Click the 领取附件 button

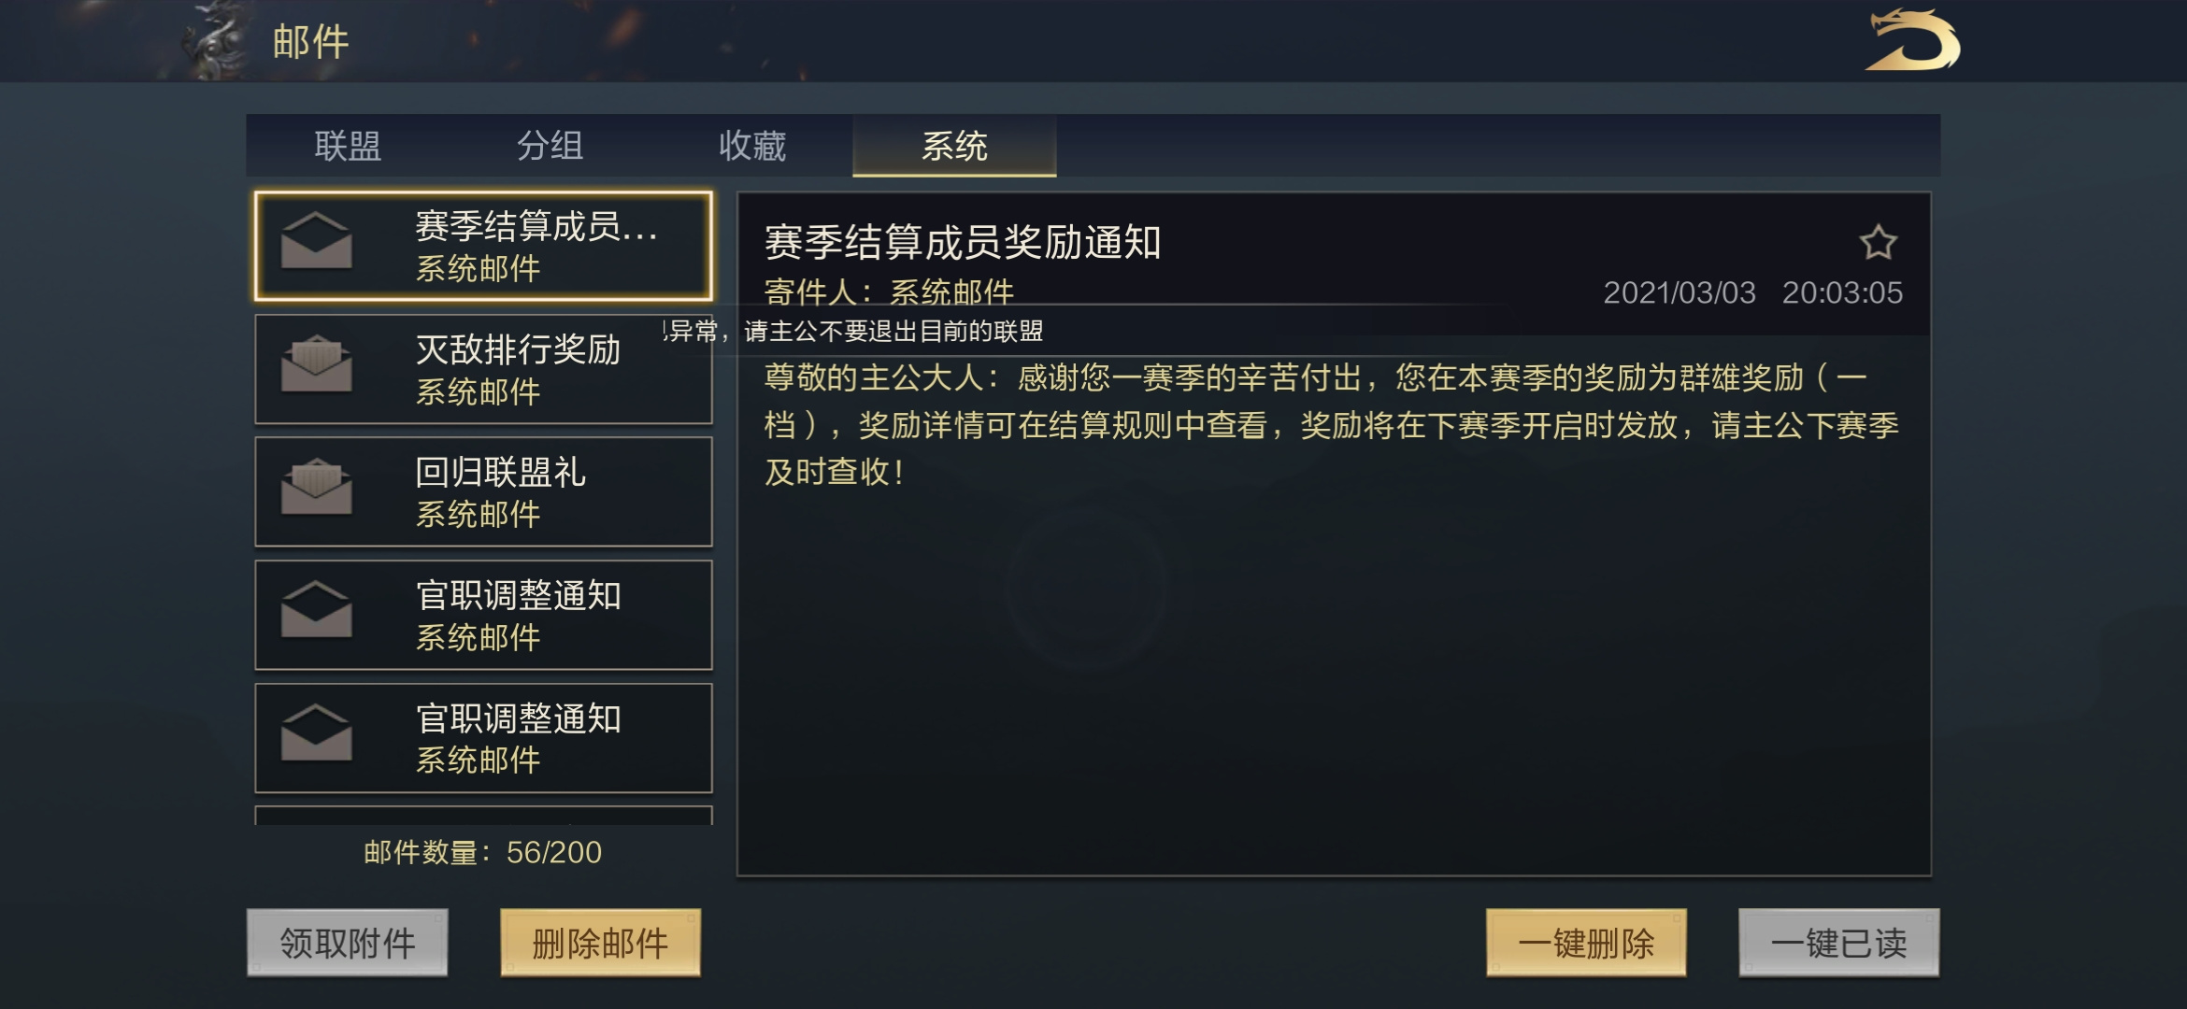(x=348, y=943)
